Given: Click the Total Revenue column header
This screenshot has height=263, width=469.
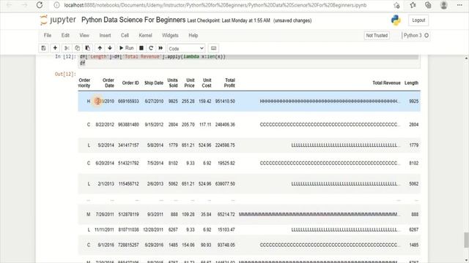Looking at the screenshot, I should tap(386, 83).
